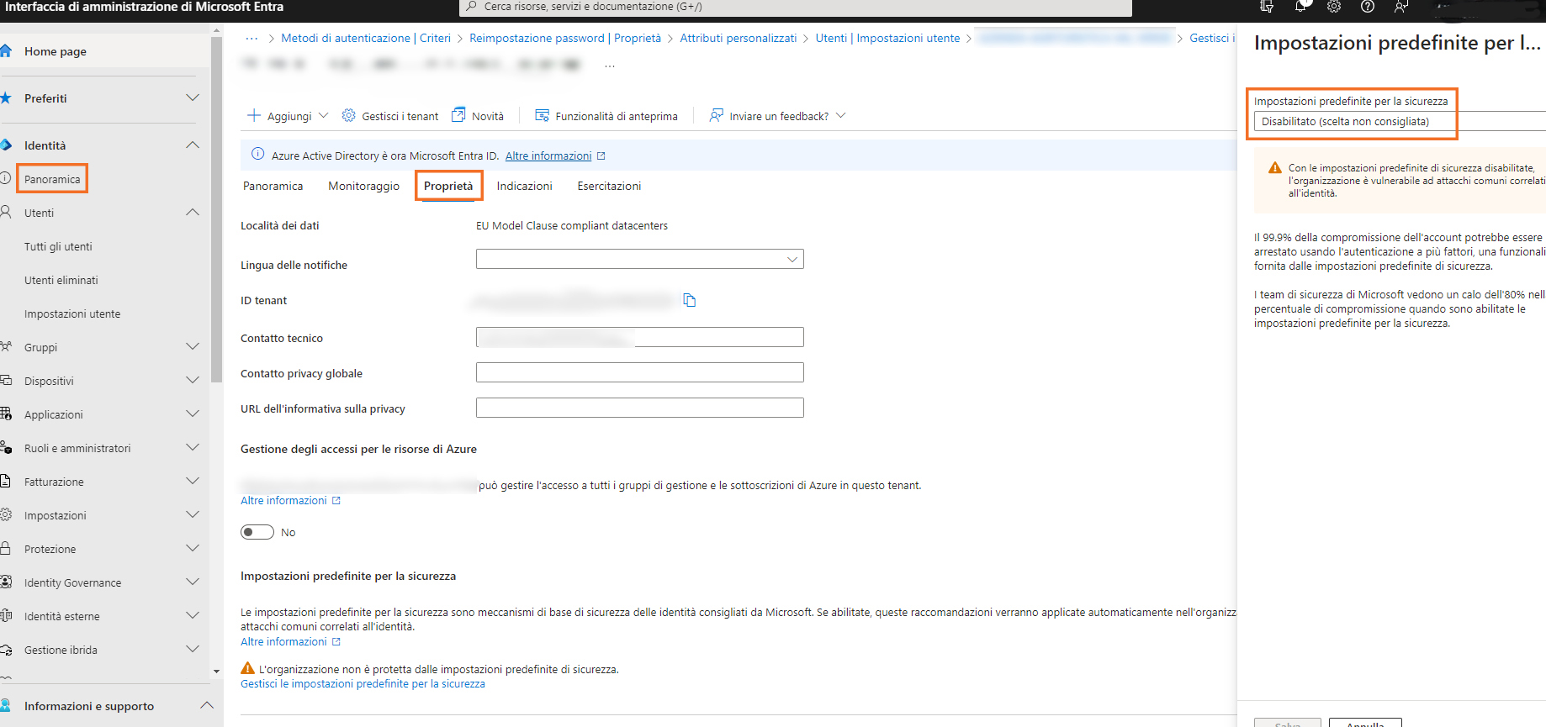
Task: Click Gestisci le impostazioni predefinite per la sicurezza link
Action: click(x=363, y=683)
